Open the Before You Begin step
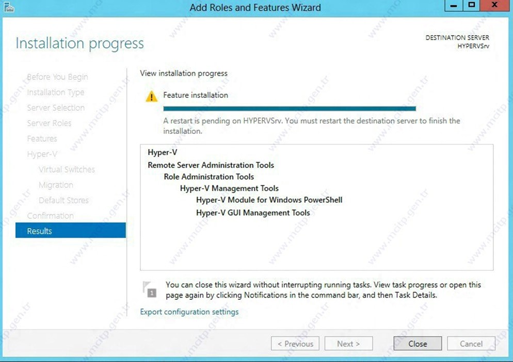The height and width of the screenshot is (362, 513). pos(57,77)
